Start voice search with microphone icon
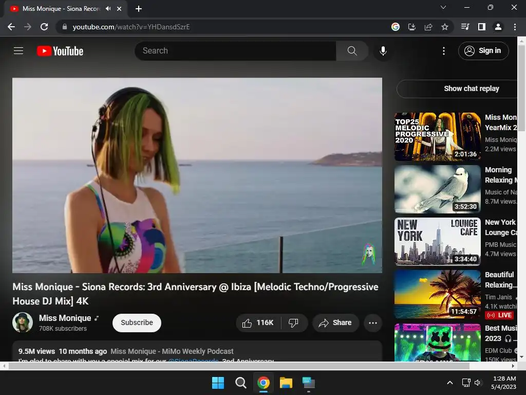Screen dimensions: 526x395 [383, 51]
